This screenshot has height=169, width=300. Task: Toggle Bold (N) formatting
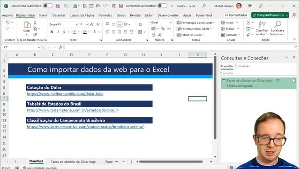click(x=52, y=32)
